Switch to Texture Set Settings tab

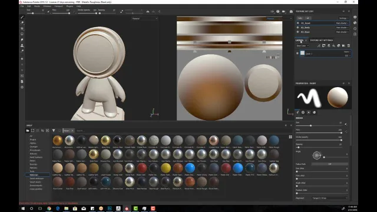pos(321,40)
